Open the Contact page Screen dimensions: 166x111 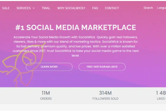pyautogui.click(x=112, y=8)
